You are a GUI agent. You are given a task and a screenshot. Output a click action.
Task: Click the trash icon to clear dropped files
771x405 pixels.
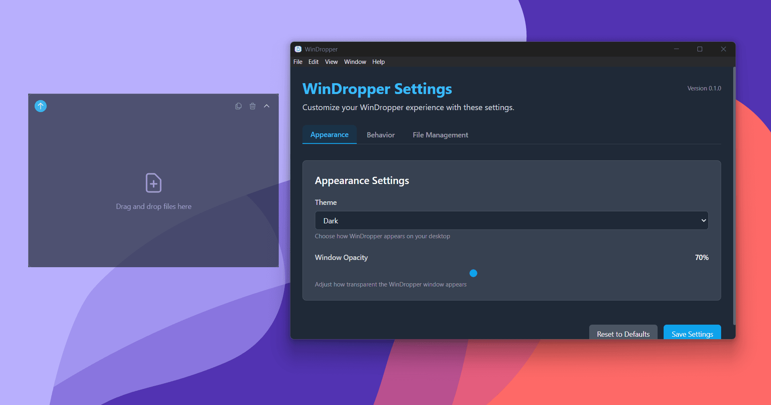pos(253,106)
